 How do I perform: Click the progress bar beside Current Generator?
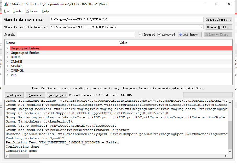click(x=208, y=95)
